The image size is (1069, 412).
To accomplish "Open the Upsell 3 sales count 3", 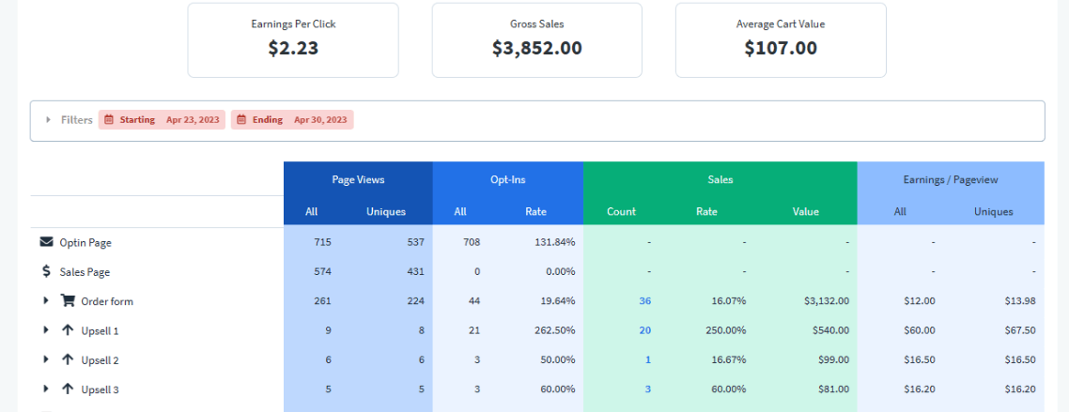I will [647, 389].
